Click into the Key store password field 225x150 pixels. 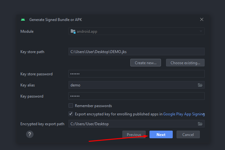[136, 74]
